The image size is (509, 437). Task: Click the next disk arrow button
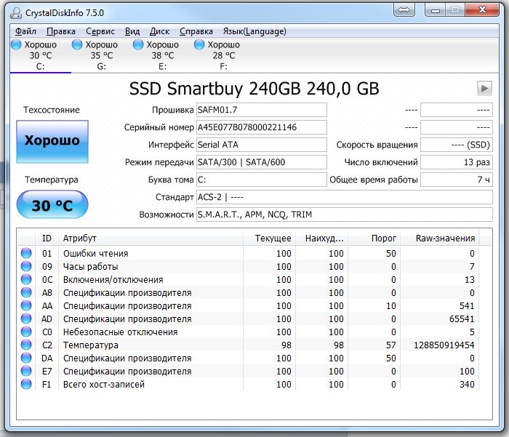point(484,88)
